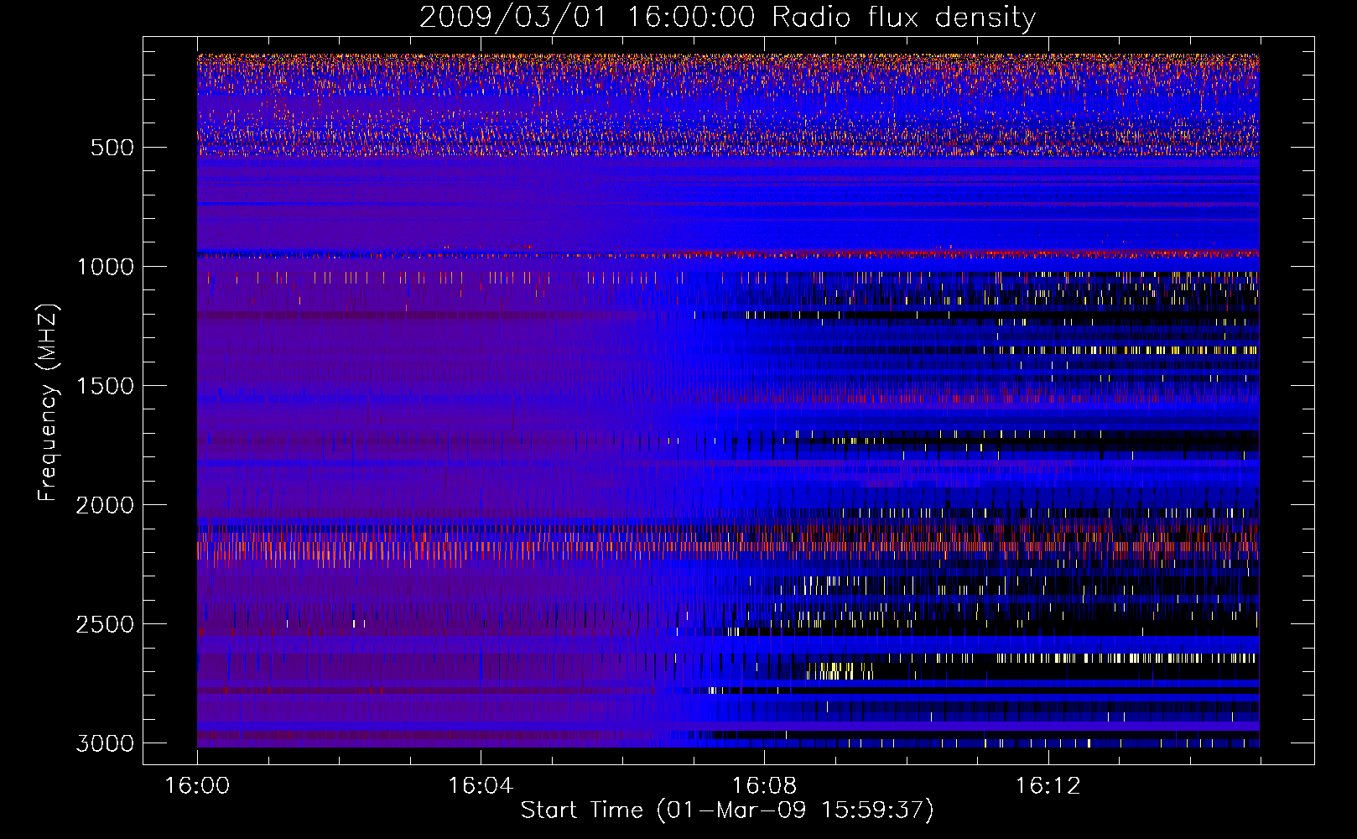This screenshot has width=1357, height=839.
Task: Click the "Start Time (01-Mar-09 15:59:37)" axis label
Action: [727, 810]
